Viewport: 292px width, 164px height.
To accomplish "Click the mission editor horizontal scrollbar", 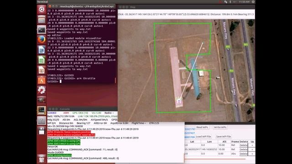I will click(x=215, y=159).
